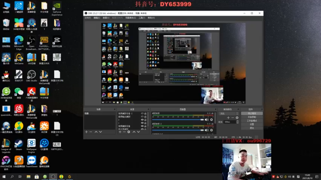Toggle visibility eye for source named 1
Screen dimensions: 321x180
click(x=142, y=123)
